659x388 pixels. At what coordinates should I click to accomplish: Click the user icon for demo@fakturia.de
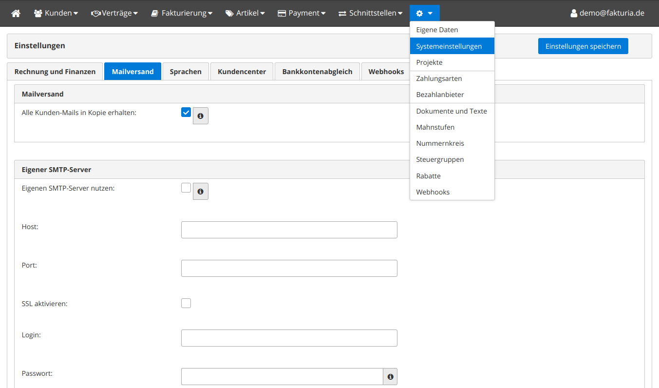coord(574,13)
